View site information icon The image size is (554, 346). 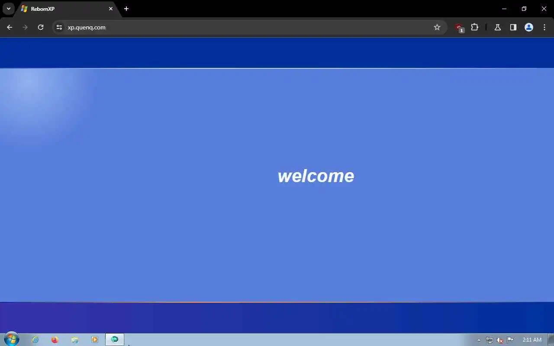[59, 27]
